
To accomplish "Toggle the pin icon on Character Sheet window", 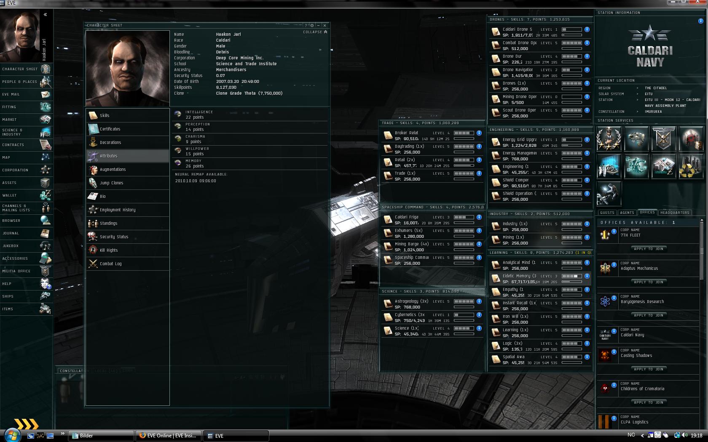I will tap(312, 25).
